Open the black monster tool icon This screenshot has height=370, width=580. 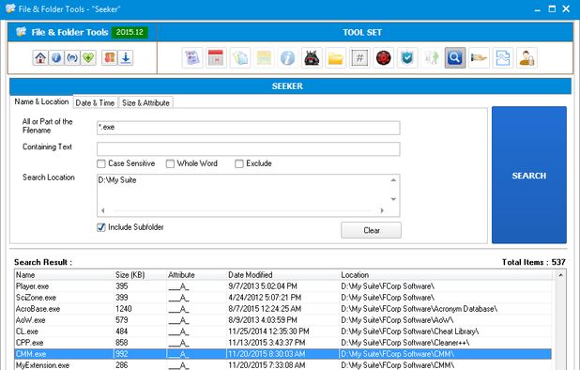coord(312,57)
